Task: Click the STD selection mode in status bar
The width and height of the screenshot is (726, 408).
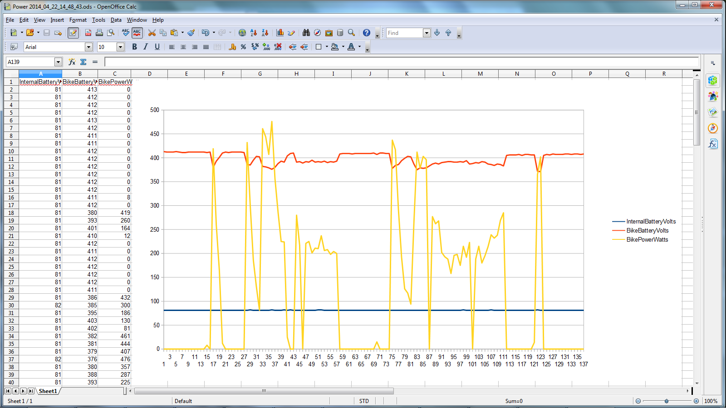Action: point(364,401)
